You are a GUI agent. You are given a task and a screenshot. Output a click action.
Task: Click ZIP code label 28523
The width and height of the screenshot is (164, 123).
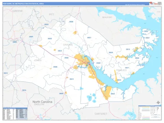pyautogui.click(x=60, y=51)
